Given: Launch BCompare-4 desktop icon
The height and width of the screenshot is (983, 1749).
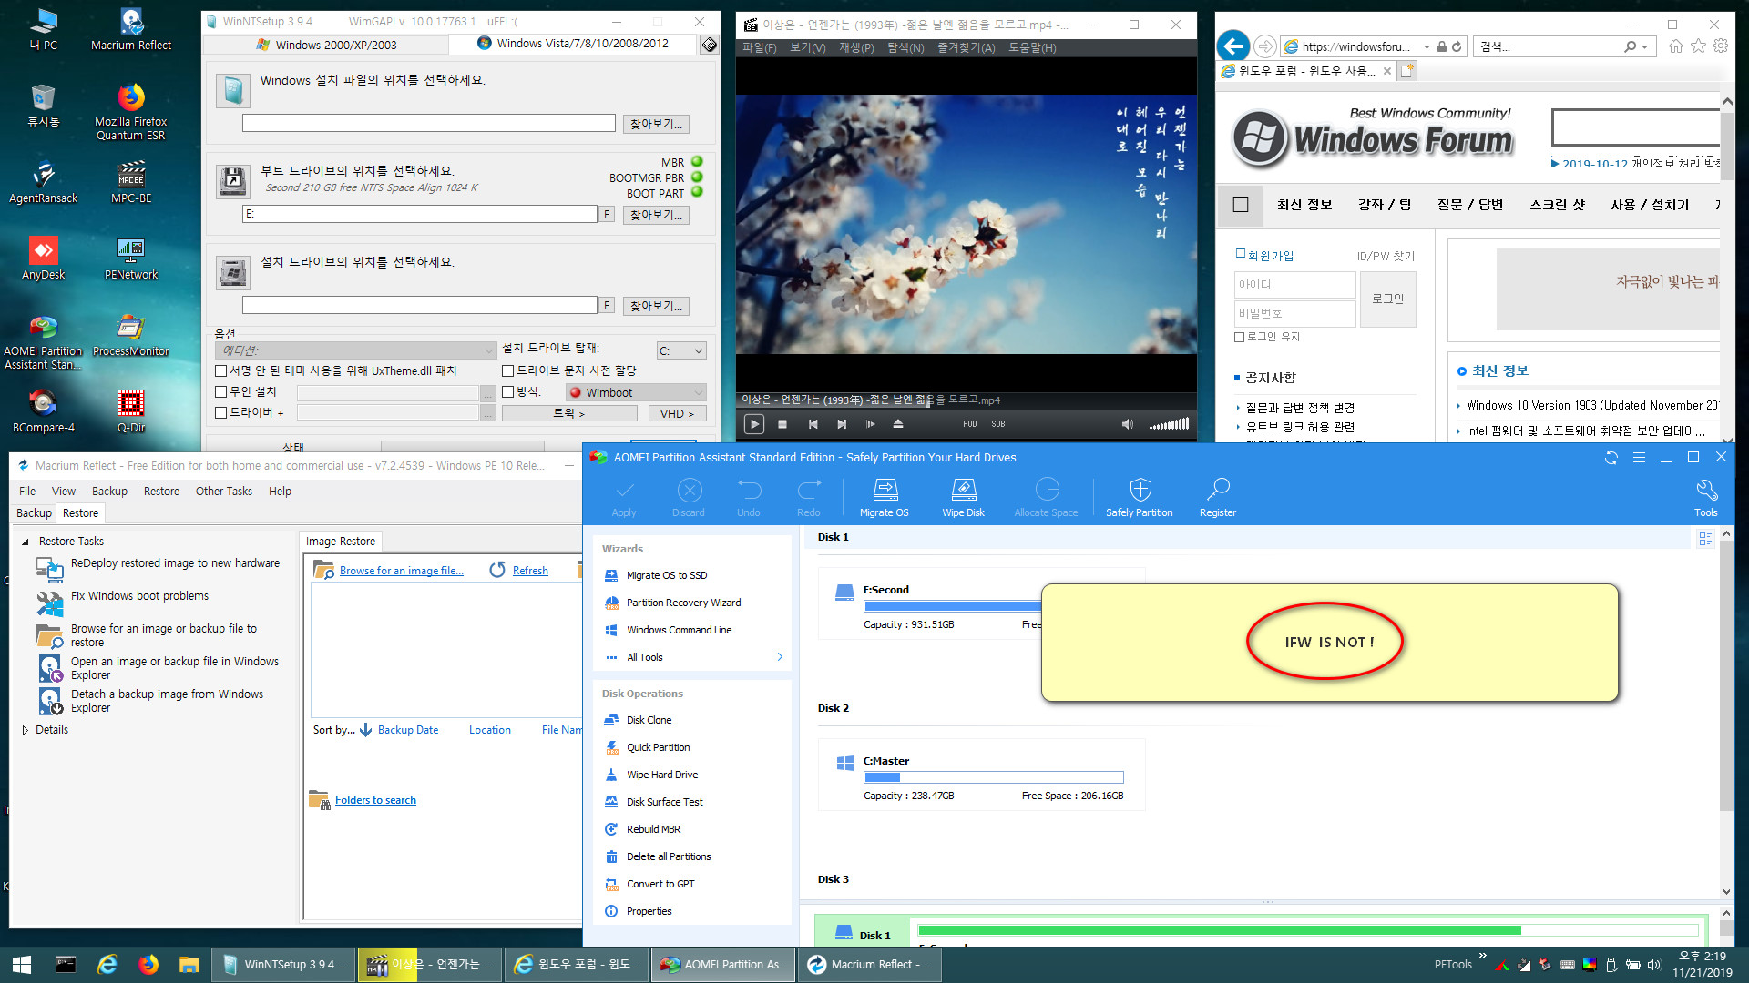Looking at the screenshot, I should (x=43, y=411).
